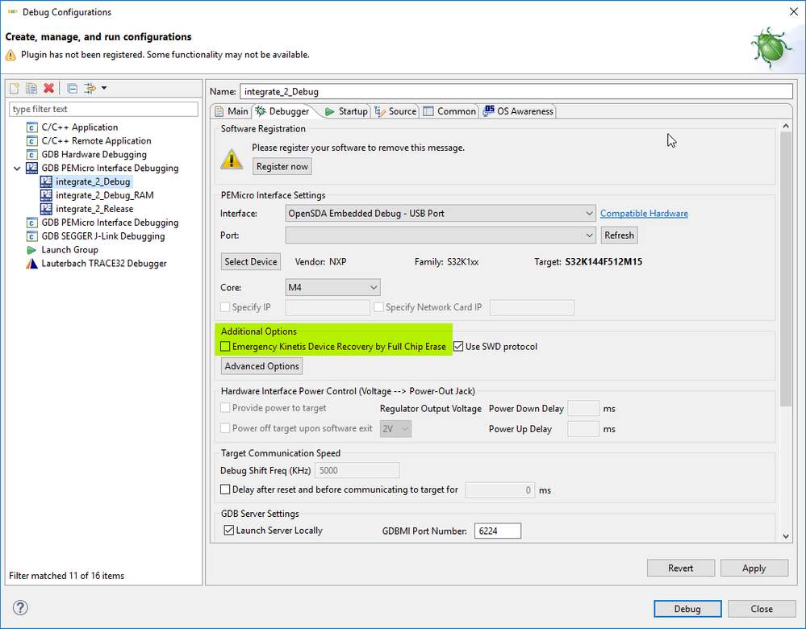The height and width of the screenshot is (629, 806).
Task: Click in the type filter text field
Action: (103, 109)
